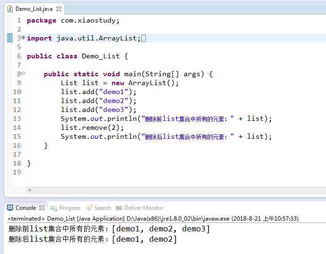Viewport: 326px width, 254px height.
Task: Expand the folded imports on line 3
Action: coord(24,38)
